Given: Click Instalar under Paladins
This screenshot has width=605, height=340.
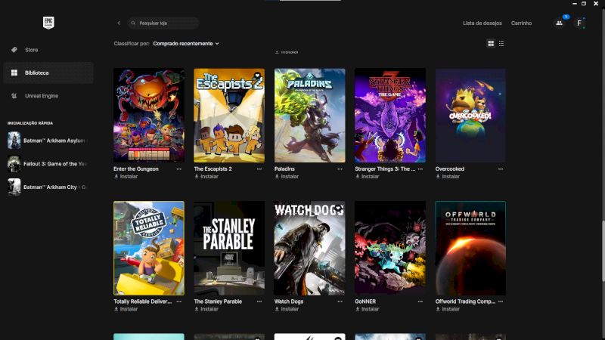Looking at the screenshot, I should click(290, 177).
